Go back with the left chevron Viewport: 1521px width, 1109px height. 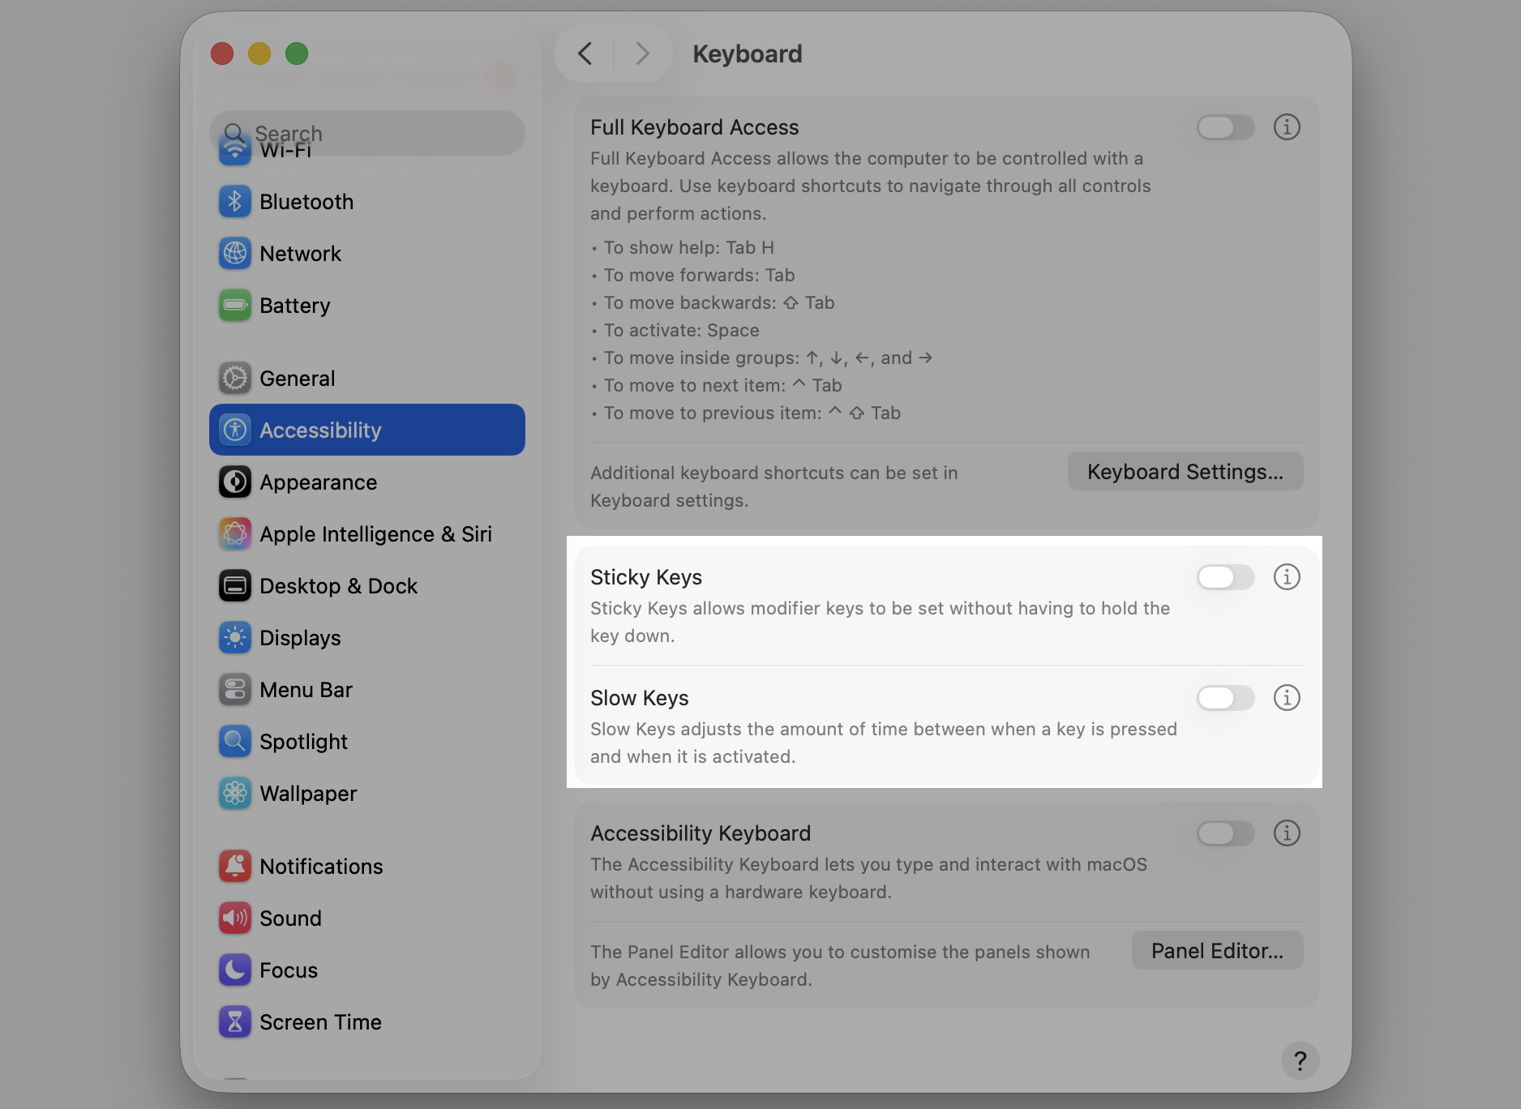[x=585, y=54]
